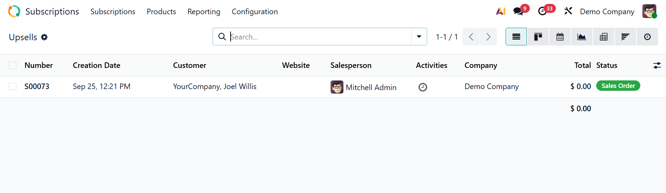Switch to Calendar view
Screen dimensions: 666x193
pyautogui.click(x=560, y=37)
